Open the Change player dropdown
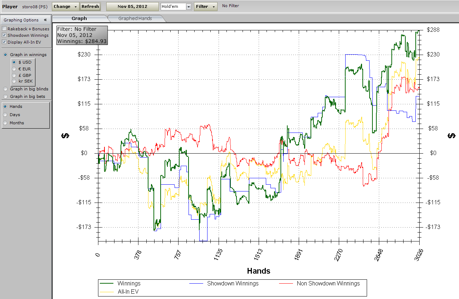Viewport: 459px width, 299px height. (65, 6)
